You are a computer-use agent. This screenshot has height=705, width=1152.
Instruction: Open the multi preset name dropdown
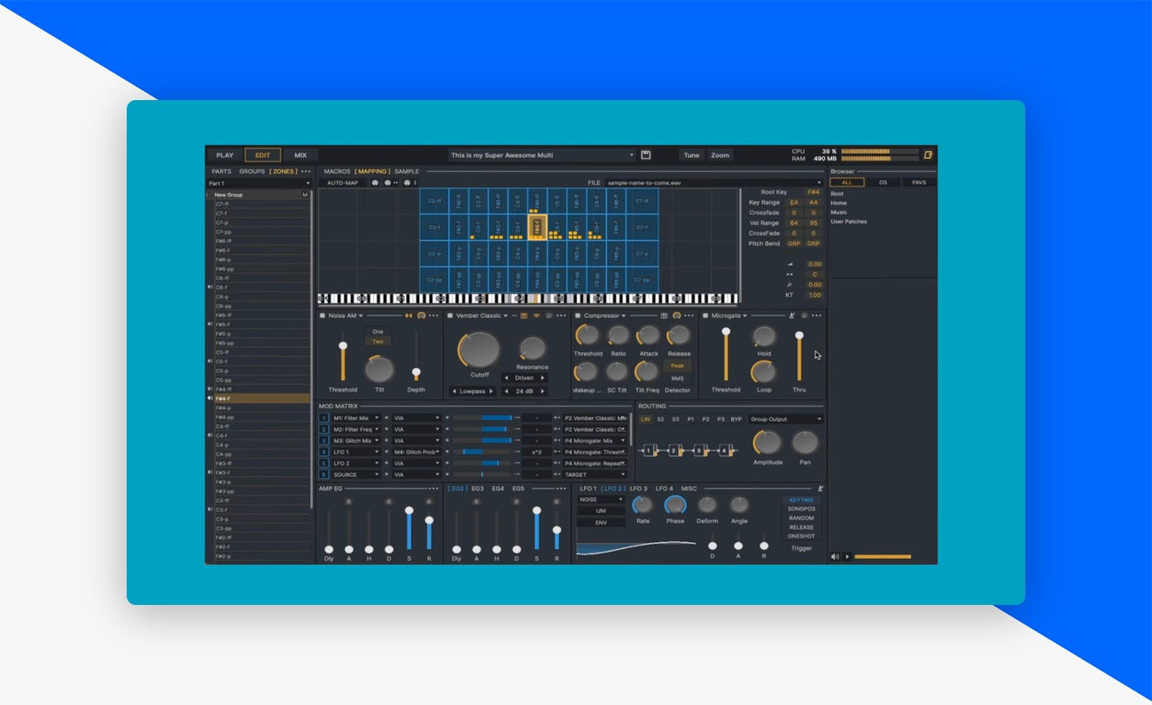pos(542,155)
